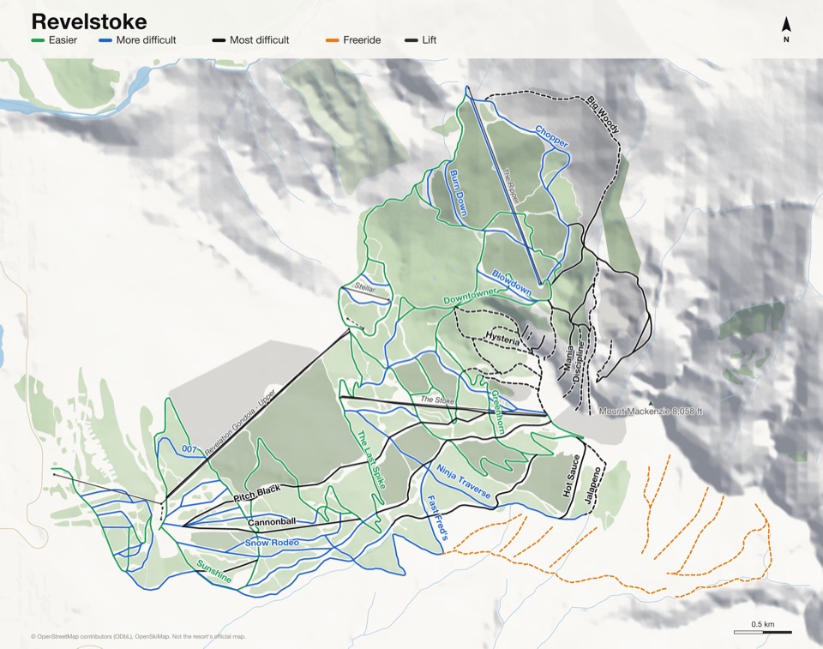Select the Ninja Traverse trail label
This screenshot has width=823, height=649.
pos(464,482)
